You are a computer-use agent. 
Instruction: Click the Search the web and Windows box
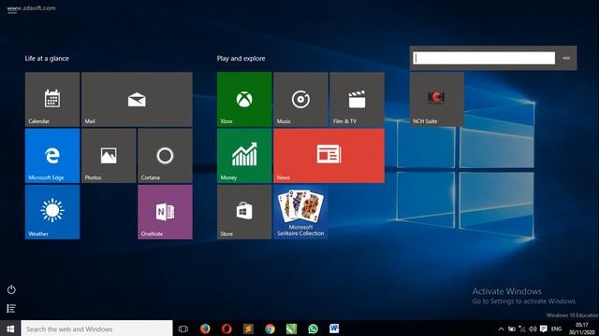pos(96,329)
